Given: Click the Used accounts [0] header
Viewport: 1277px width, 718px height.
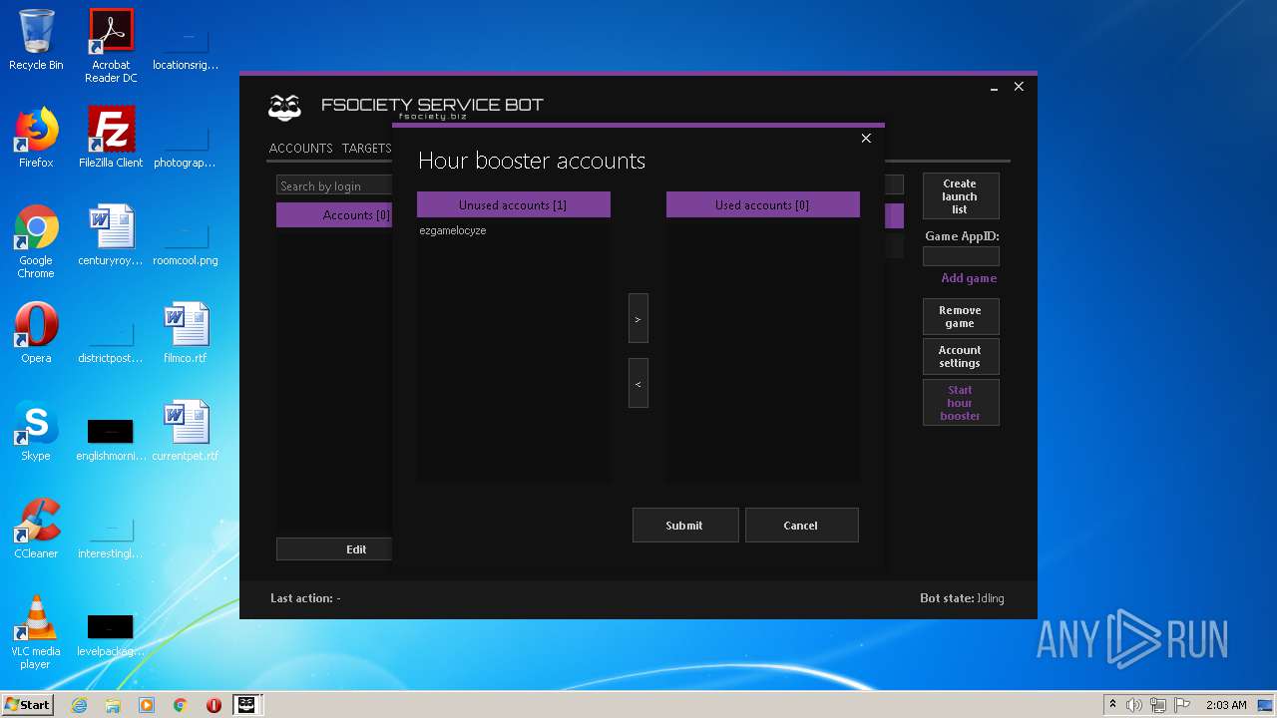Looking at the screenshot, I should tap(762, 204).
